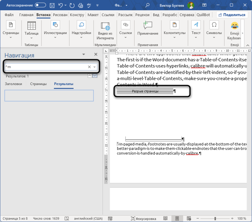The image size is (252, 222).
Task: Open navigation pane options dropdown arrow
Action: [x=84, y=54]
